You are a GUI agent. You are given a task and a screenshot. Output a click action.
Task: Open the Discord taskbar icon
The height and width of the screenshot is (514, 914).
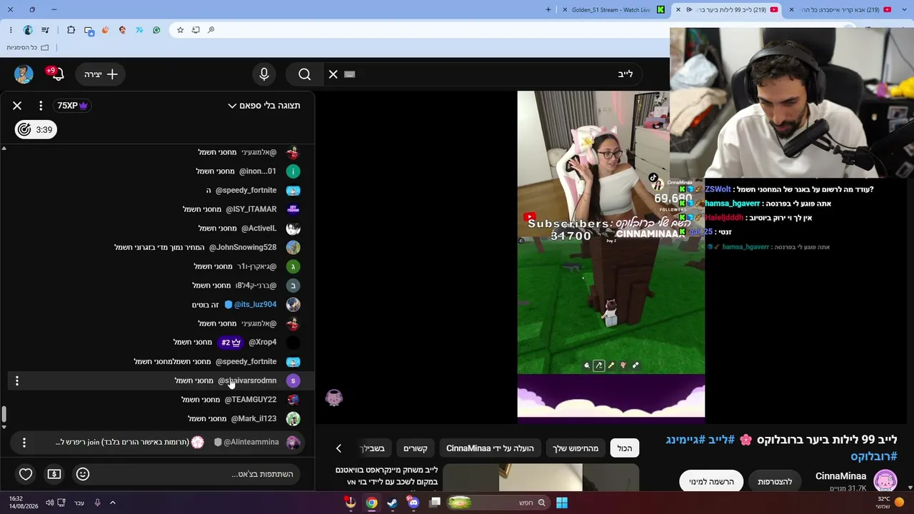click(x=413, y=503)
